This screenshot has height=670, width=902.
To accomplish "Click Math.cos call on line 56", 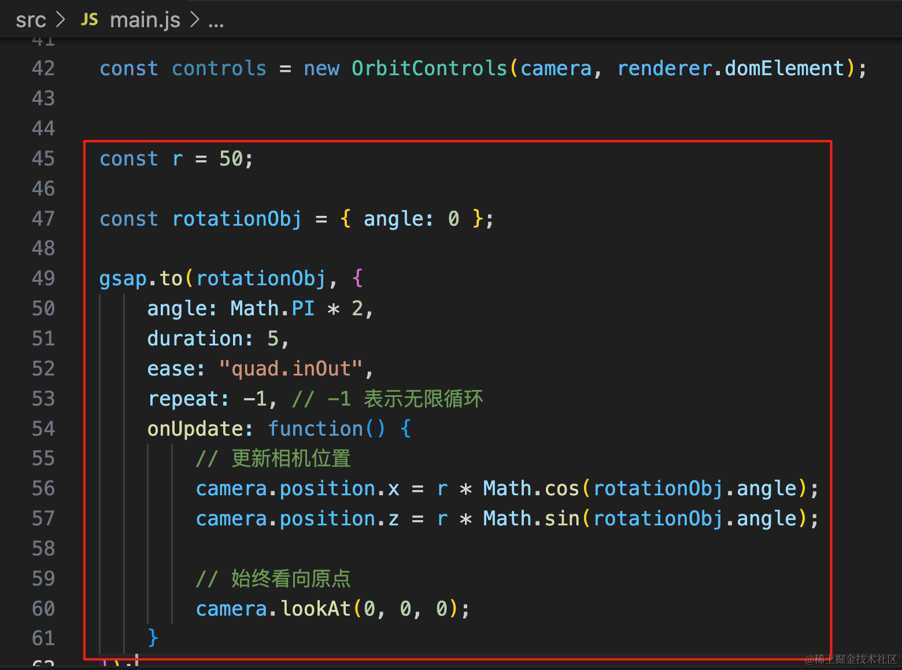I will click(531, 489).
